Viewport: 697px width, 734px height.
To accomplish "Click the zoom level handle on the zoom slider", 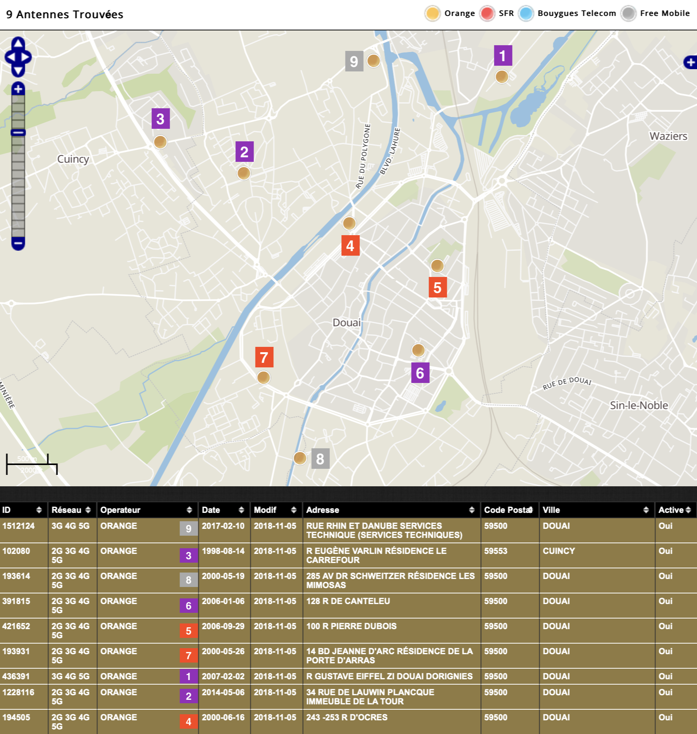I will (18, 133).
